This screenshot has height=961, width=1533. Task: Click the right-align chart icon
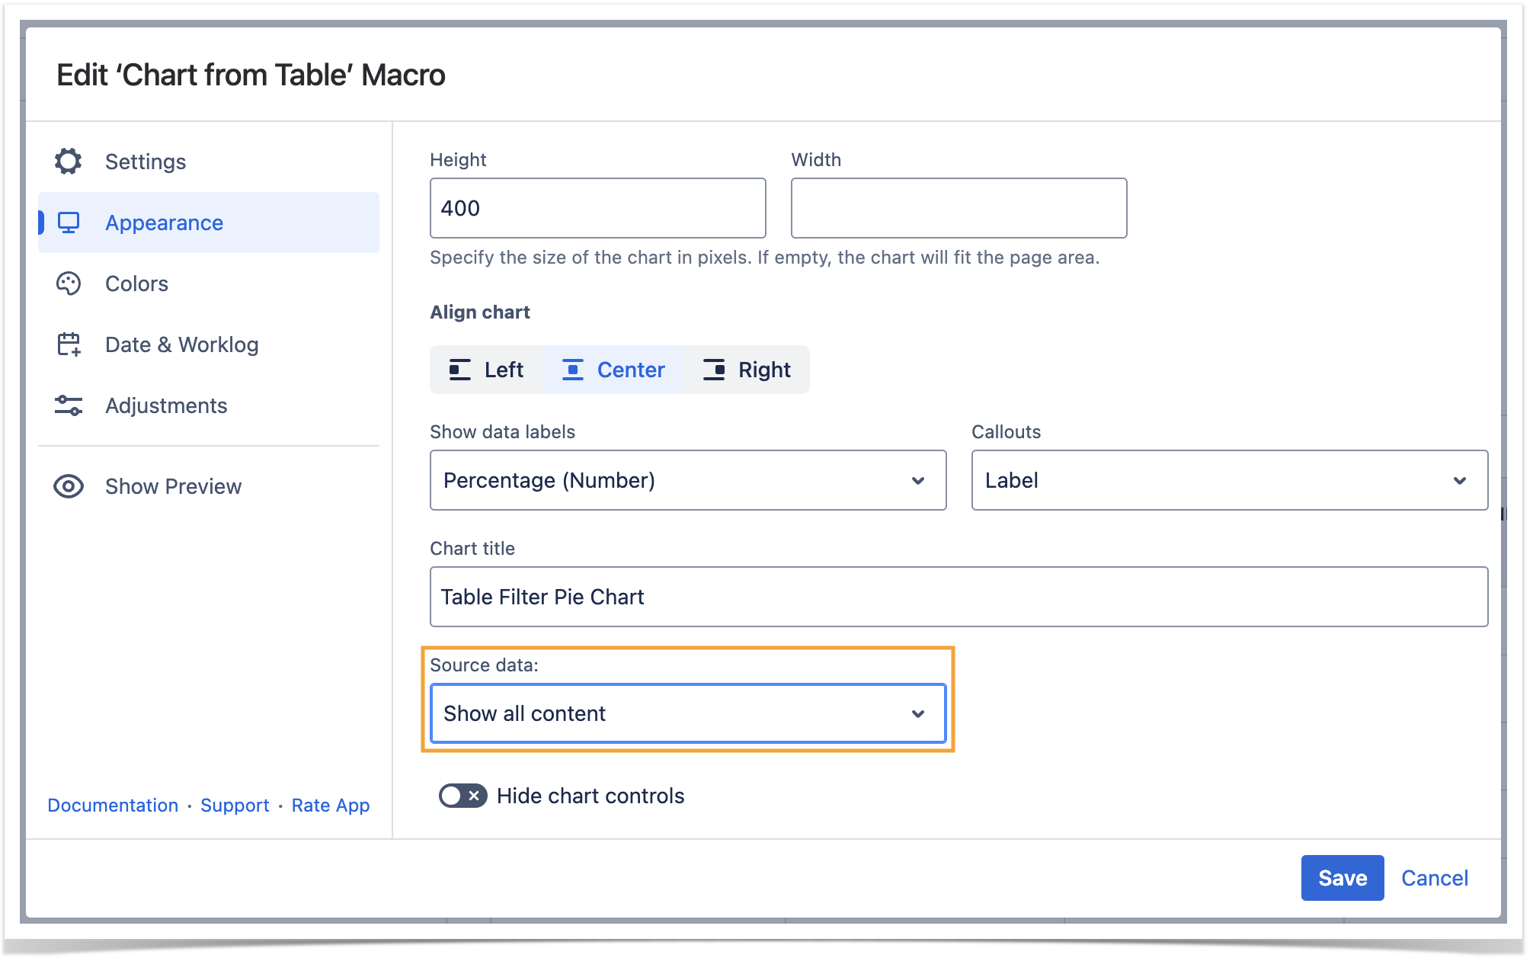(x=714, y=370)
